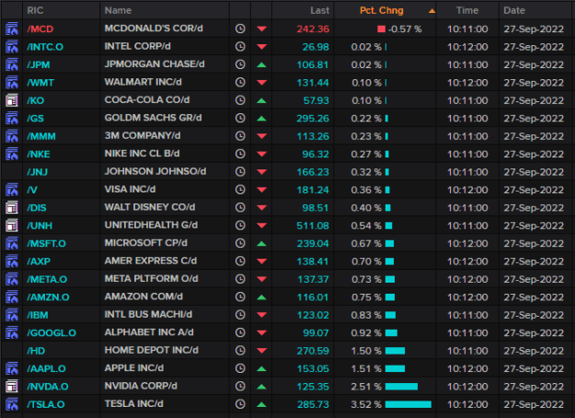Click the clock icon in the NVIDIA CORP row
This screenshot has width=575, height=418.
click(x=240, y=387)
